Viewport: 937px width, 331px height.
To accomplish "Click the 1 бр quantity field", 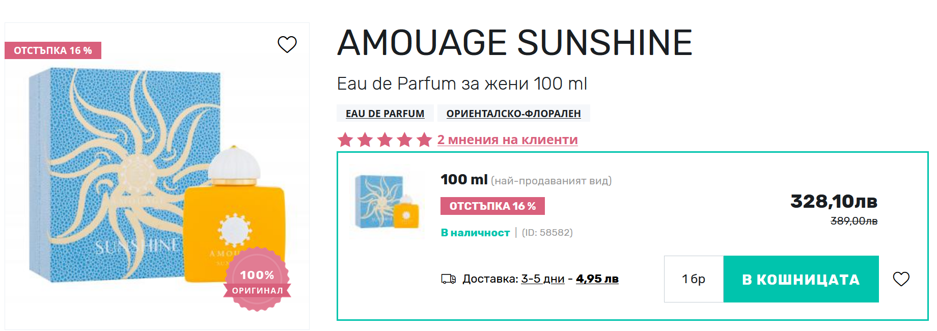I will 694,279.
